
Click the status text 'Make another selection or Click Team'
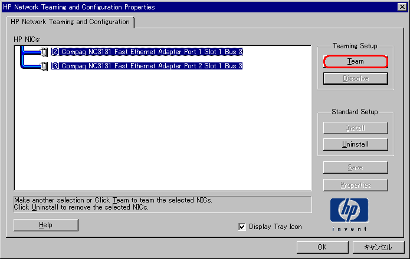113,200
